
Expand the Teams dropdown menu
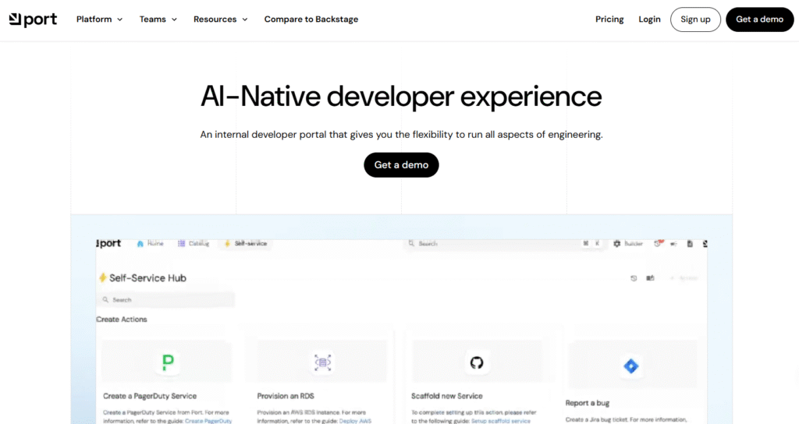[x=158, y=19]
